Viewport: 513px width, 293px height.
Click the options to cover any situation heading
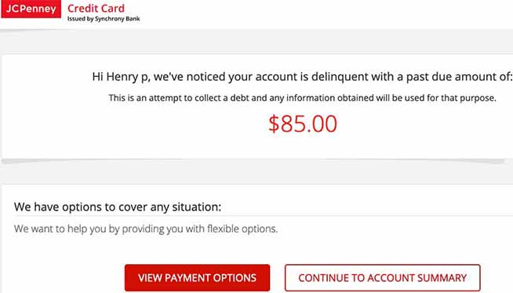(x=118, y=207)
